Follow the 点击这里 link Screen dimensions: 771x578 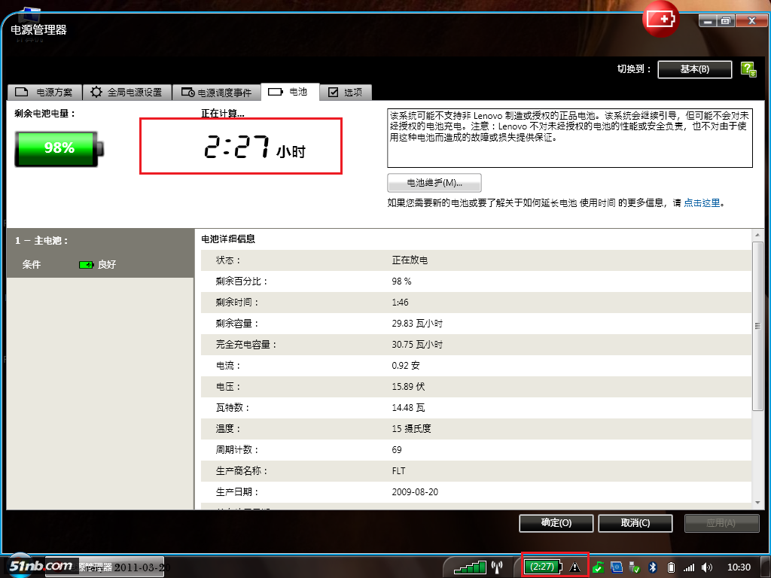(x=702, y=203)
